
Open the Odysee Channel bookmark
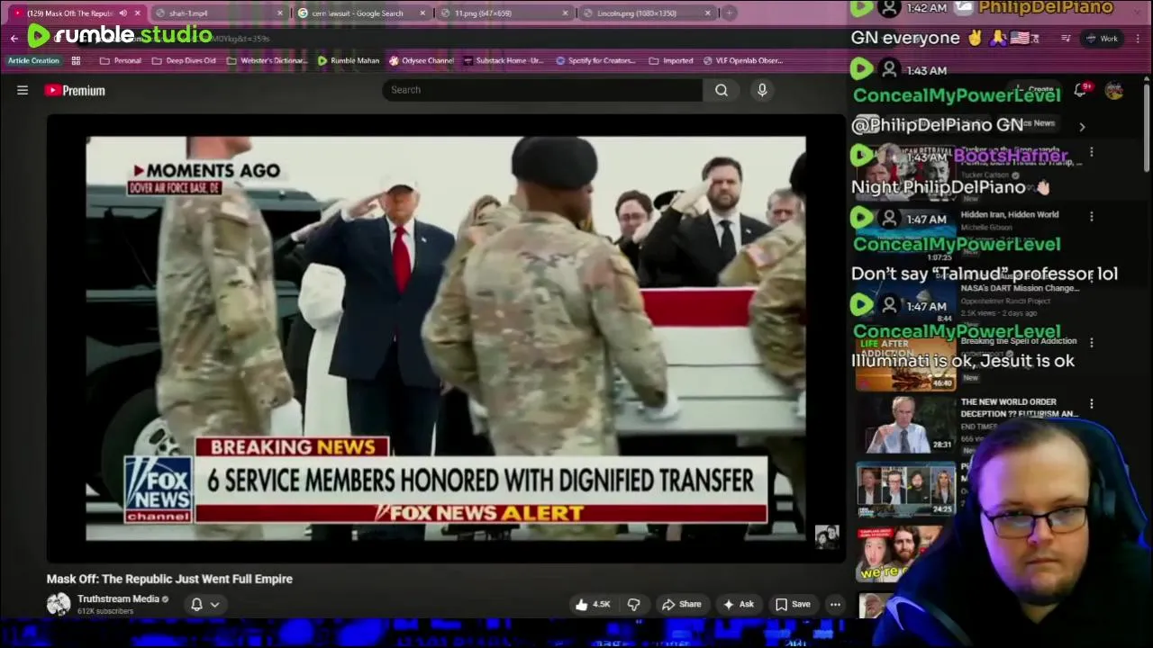(x=421, y=60)
